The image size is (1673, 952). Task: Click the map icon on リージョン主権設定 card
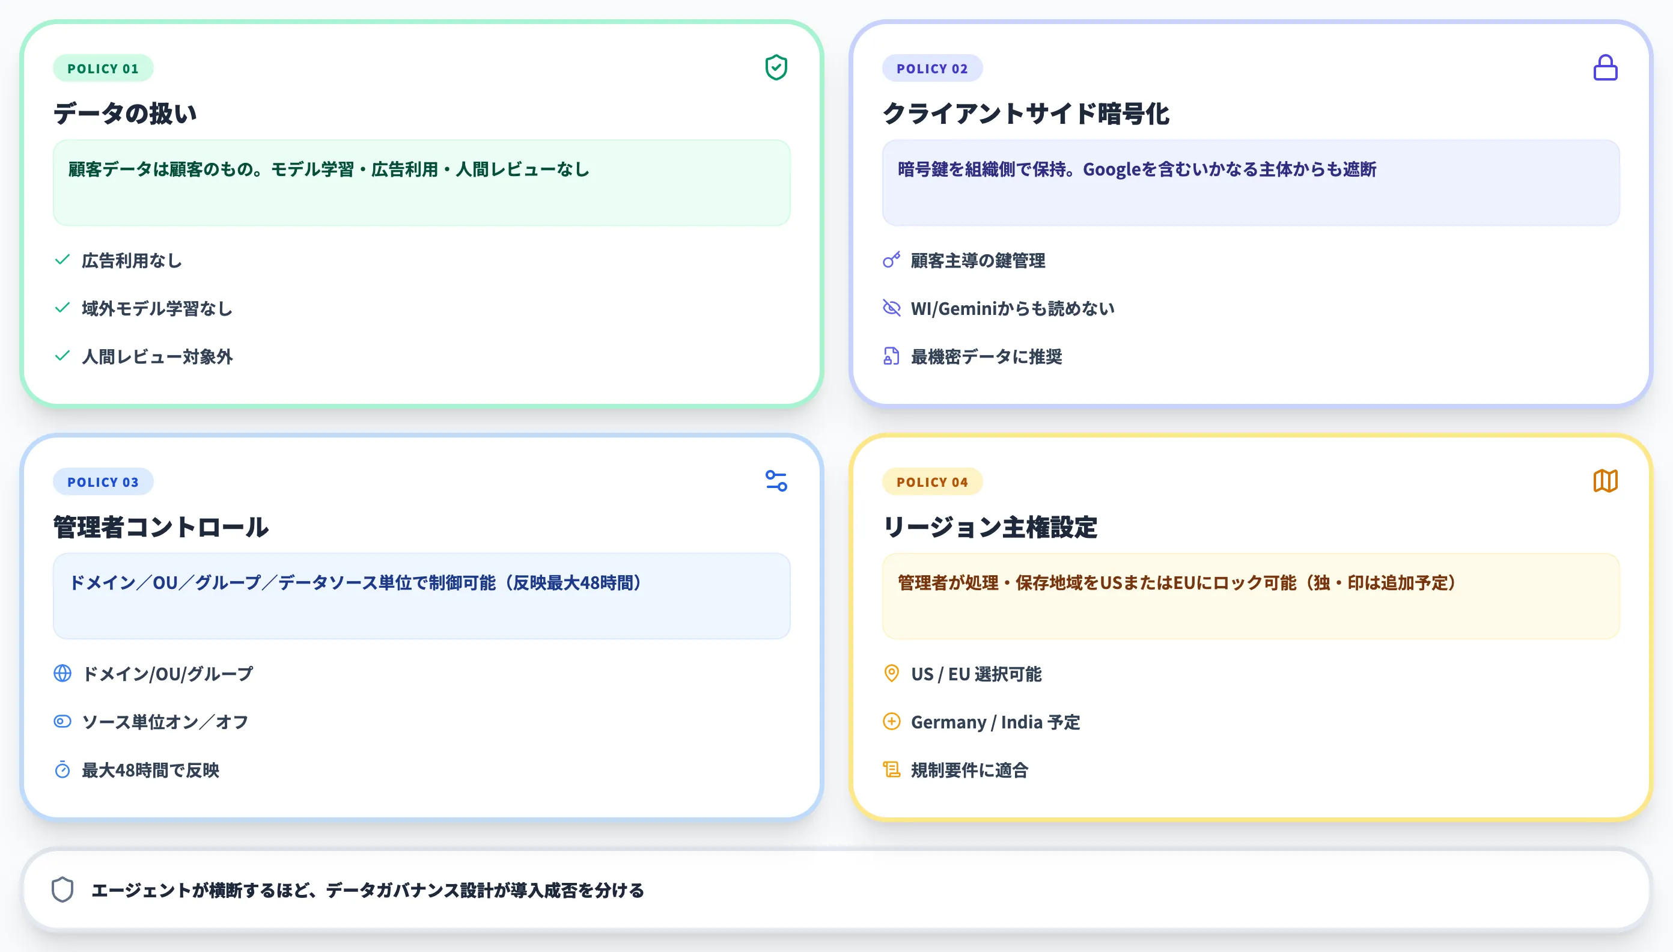(x=1605, y=481)
